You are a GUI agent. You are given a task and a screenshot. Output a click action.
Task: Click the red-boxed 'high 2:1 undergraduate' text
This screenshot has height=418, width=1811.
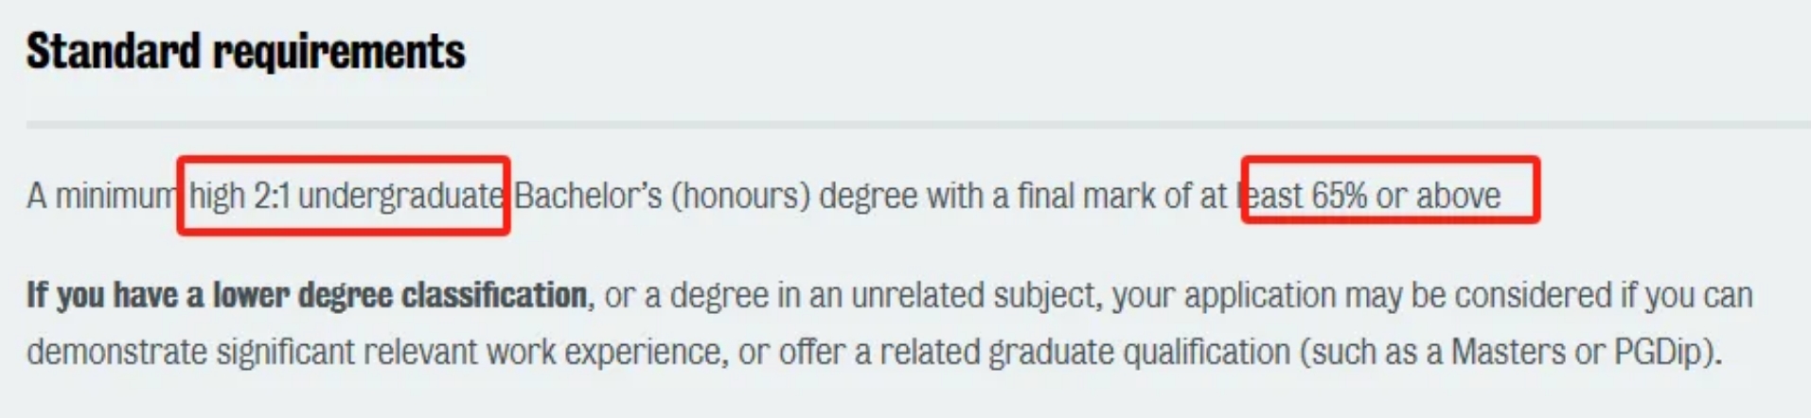(x=346, y=196)
